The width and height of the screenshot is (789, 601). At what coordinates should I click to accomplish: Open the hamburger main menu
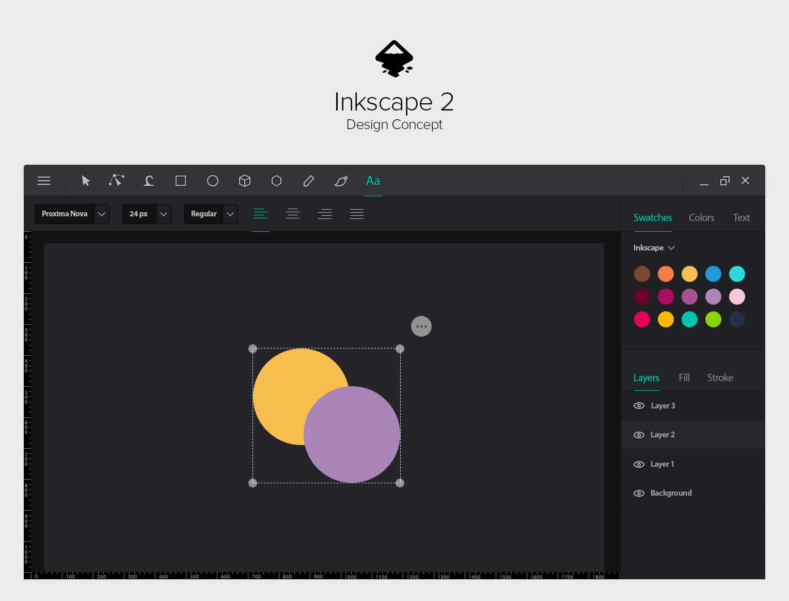44,181
